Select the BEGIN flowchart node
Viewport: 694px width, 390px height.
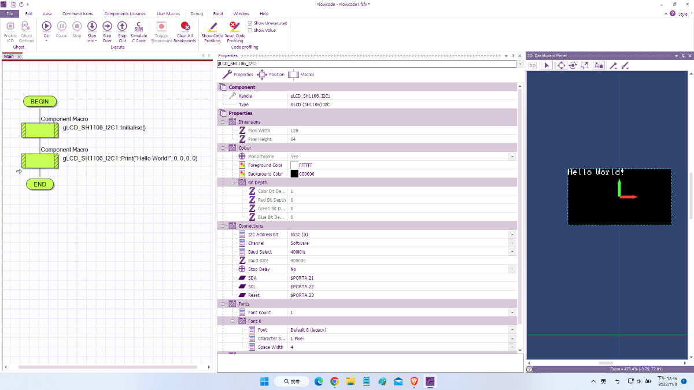click(x=40, y=101)
